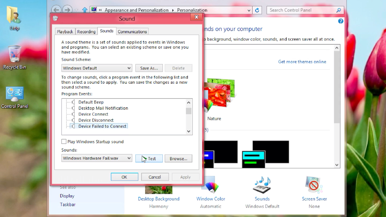Go forward with the Control Panel forward arrow
Image resolution: width=386 pixels, height=217 pixels.
67,10
